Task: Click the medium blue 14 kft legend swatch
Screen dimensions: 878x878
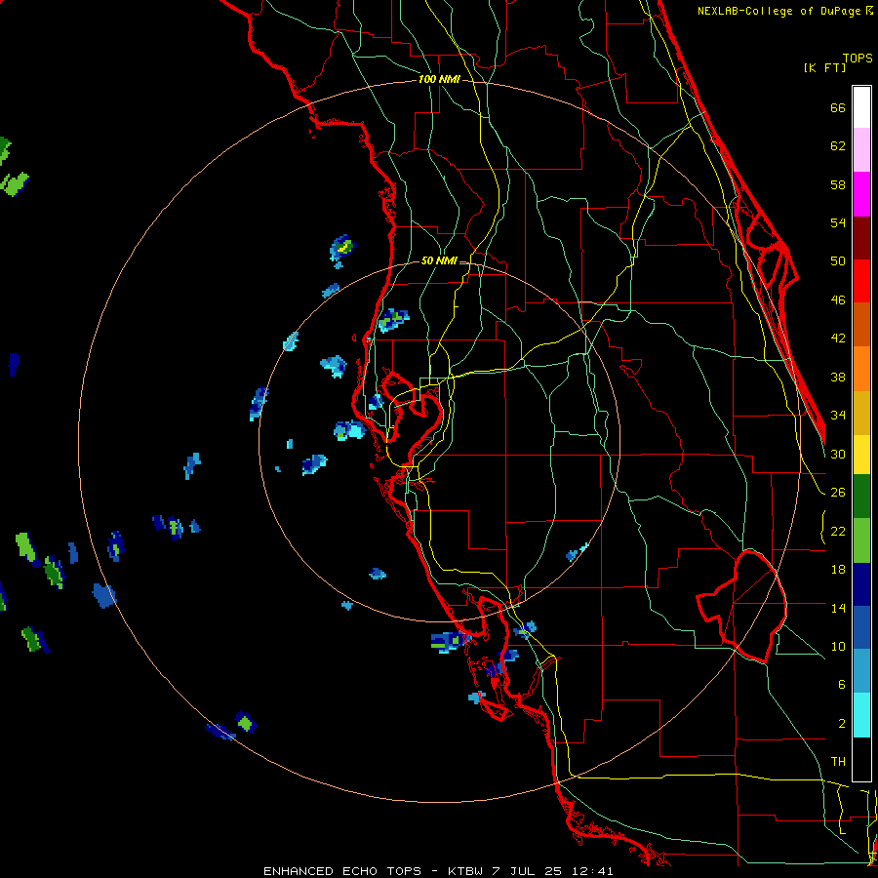Action: [861, 627]
